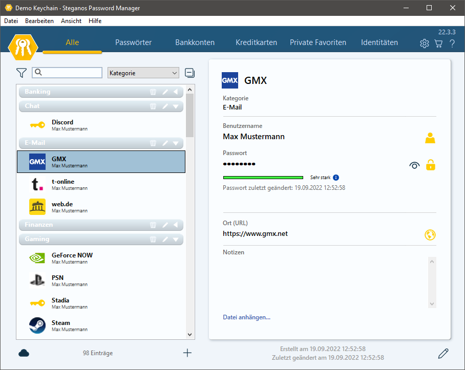Viewport: 465px width, 370px height.
Task: Click the 98 Einträge count
Action: point(98,353)
